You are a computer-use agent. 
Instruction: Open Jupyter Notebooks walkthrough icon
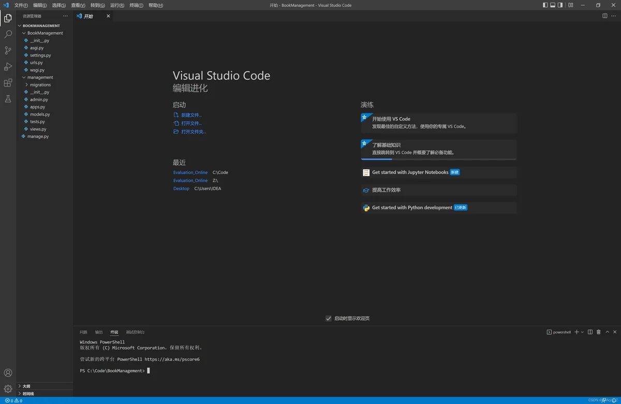[366, 172]
